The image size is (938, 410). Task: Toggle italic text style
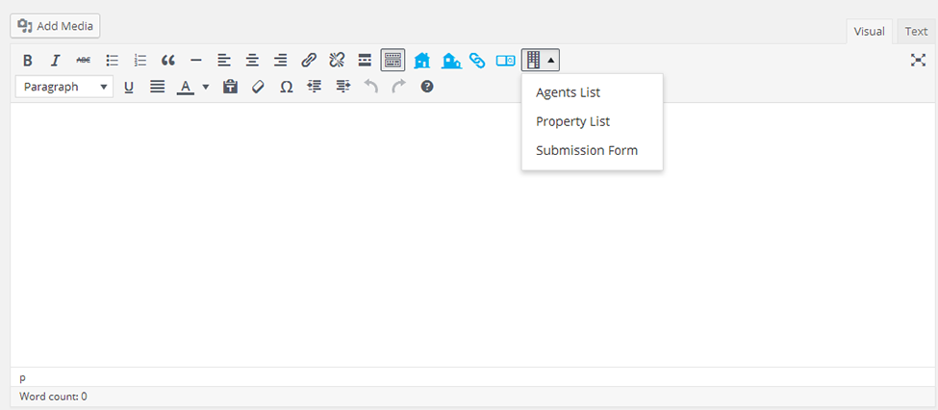(x=55, y=60)
